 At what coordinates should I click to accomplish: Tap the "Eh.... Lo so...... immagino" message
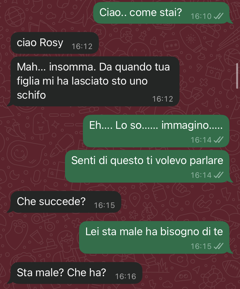coord(156,131)
